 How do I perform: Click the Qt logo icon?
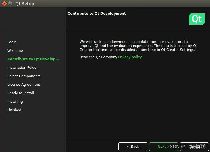pos(197,19)
